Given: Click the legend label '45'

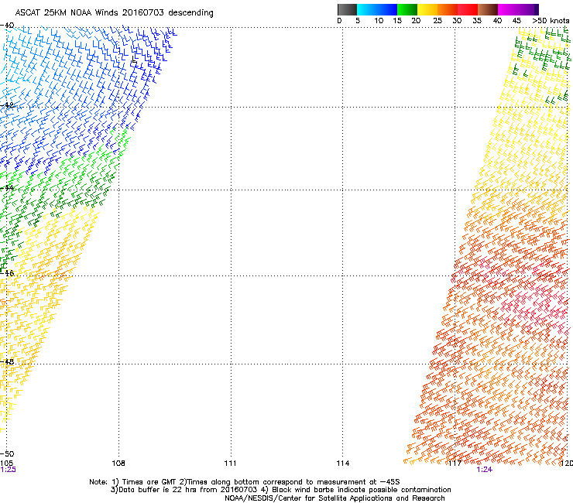Looking at the screenshot, I should pyautogui.click(x=516, y=21).
